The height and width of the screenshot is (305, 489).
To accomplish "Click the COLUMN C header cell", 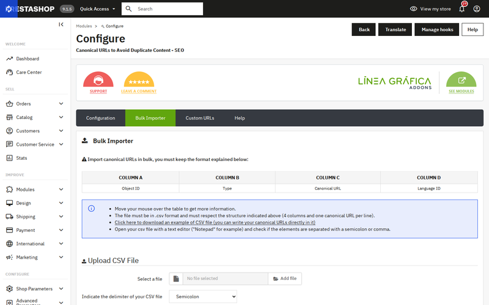I will pyautogui.click(x=328, y=178).
